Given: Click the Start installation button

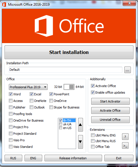Looking at the screenshot, I should (x=69, y=52).
